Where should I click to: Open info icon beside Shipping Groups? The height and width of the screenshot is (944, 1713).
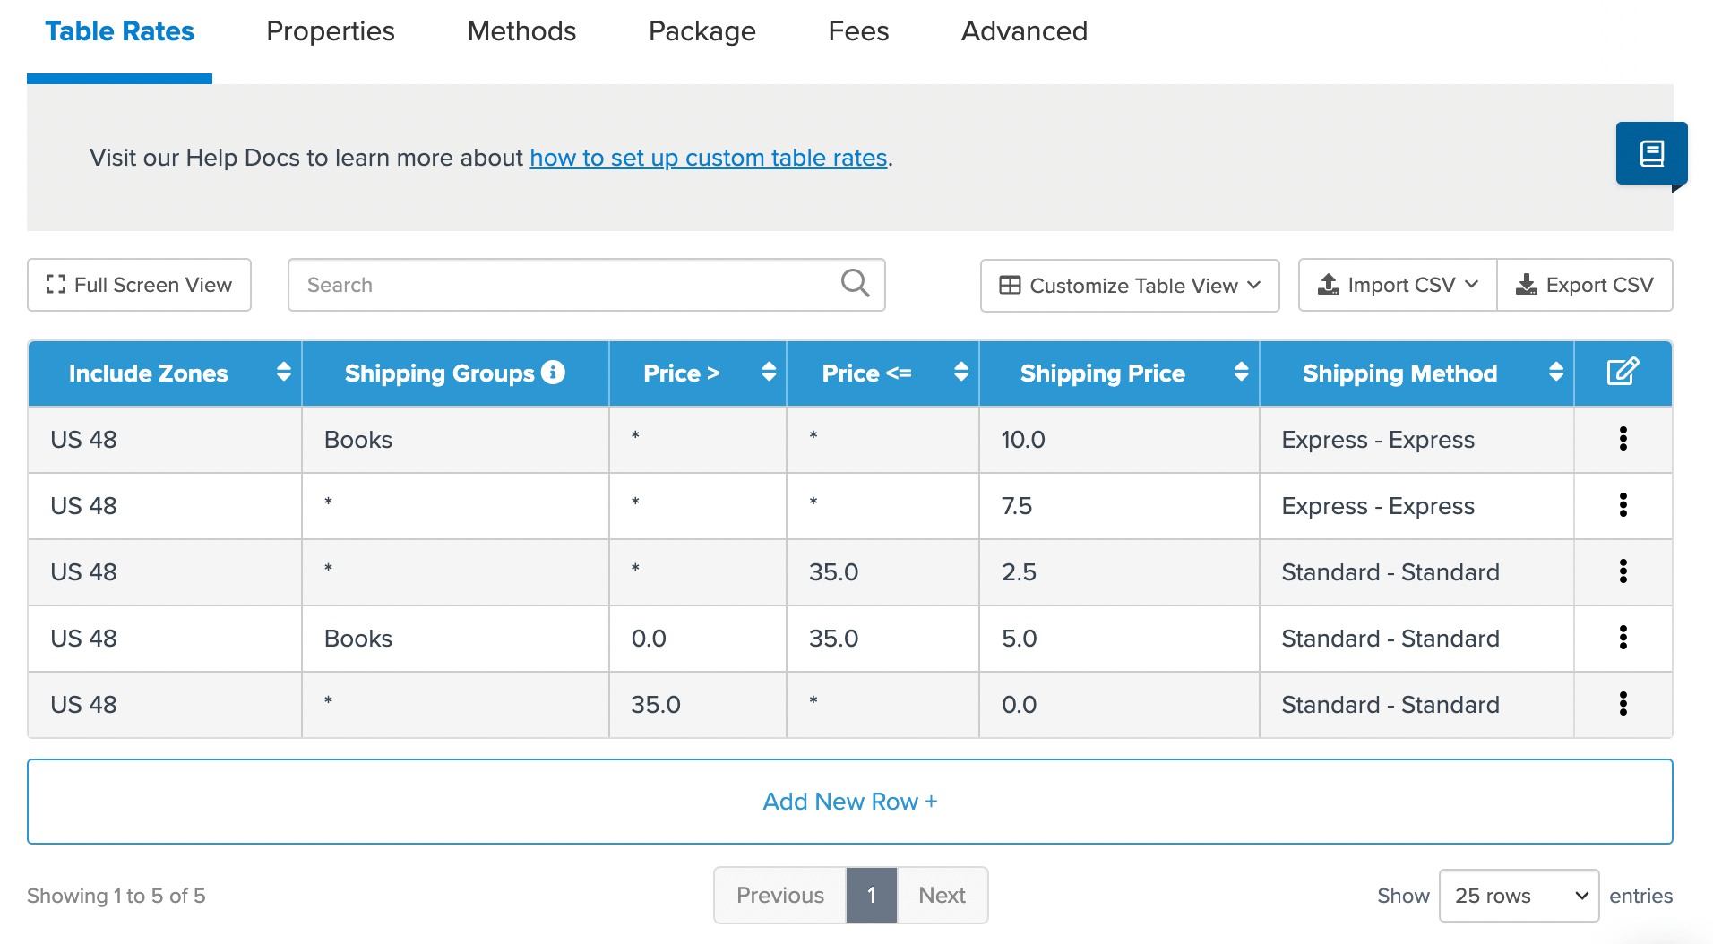pyautogui.click(x=554, y=372)
